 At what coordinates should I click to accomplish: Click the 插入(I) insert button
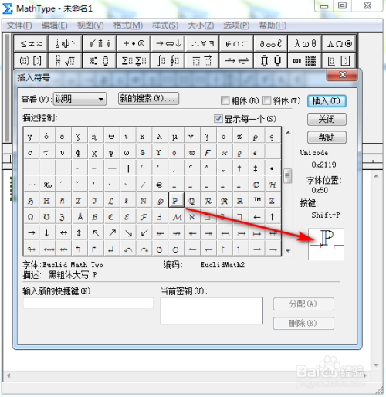(327, 101)
